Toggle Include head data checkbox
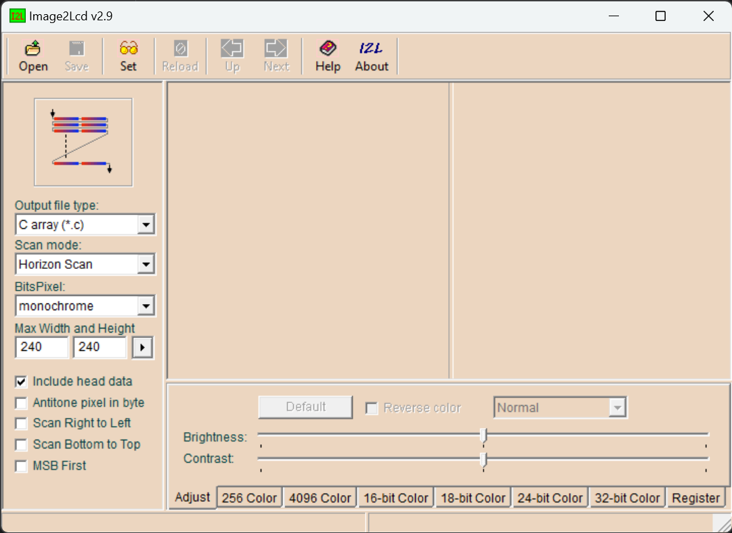732x533 pixels. [21, 382]
